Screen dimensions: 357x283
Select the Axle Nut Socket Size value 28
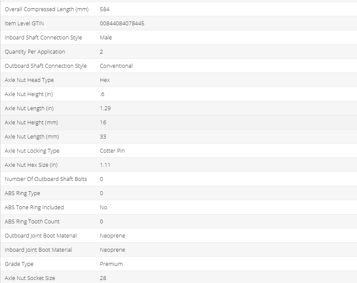point(103,278)
